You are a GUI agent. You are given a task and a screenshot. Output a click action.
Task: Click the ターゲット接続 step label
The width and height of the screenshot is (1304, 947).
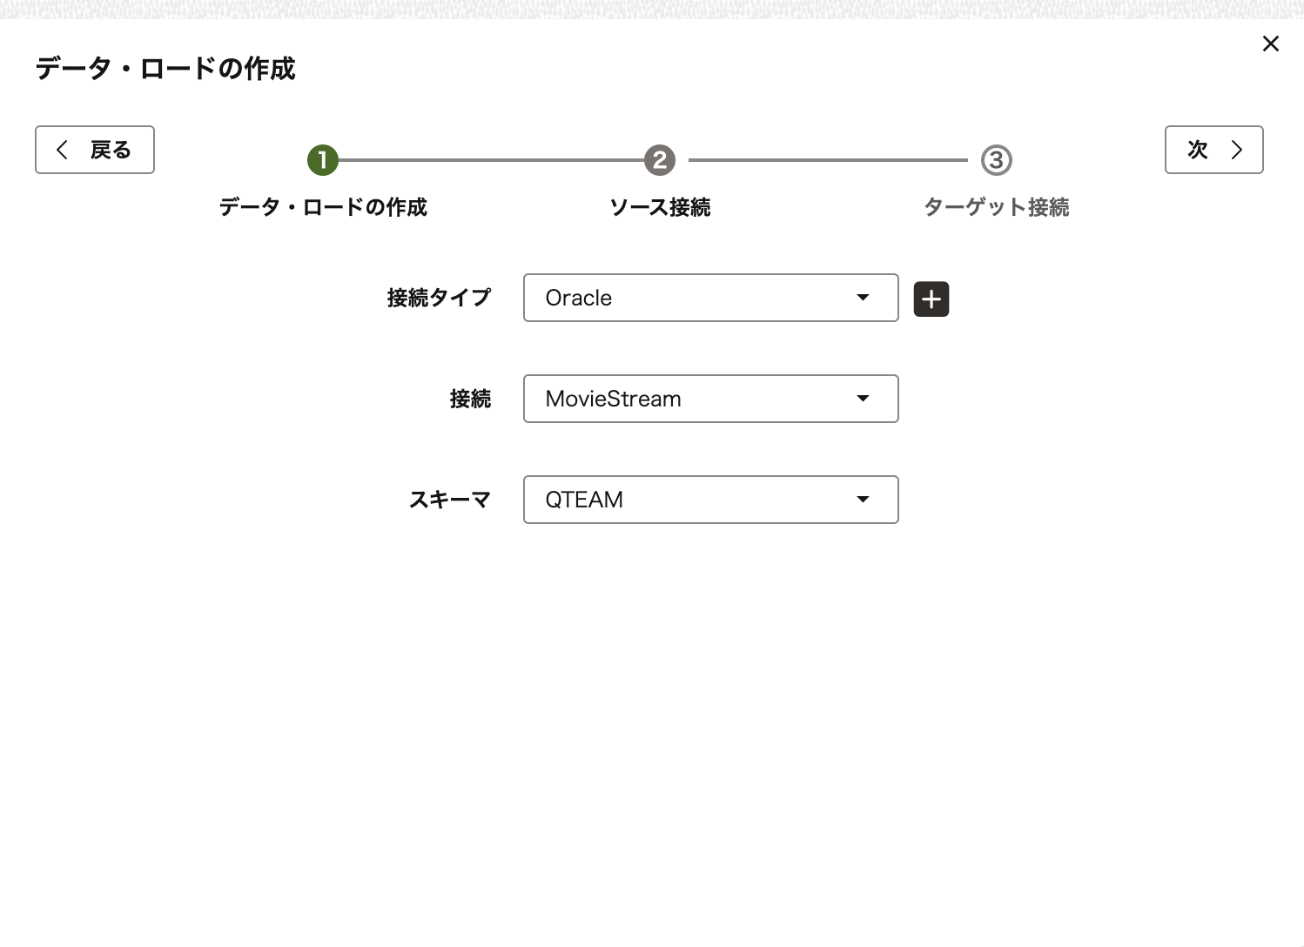[x=997, y=207]
